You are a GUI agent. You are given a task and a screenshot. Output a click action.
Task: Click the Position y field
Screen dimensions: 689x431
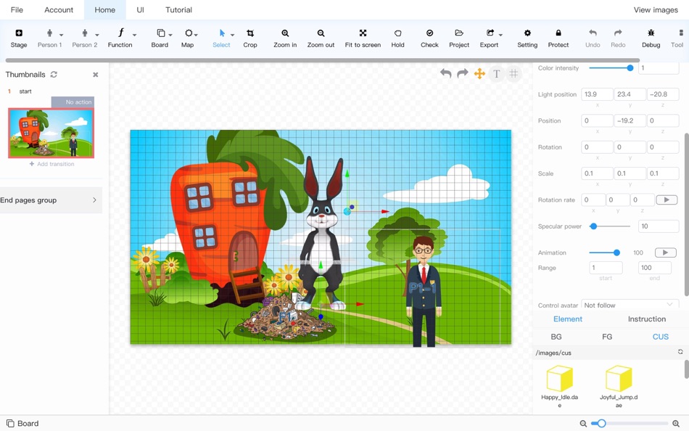[630, 120]
